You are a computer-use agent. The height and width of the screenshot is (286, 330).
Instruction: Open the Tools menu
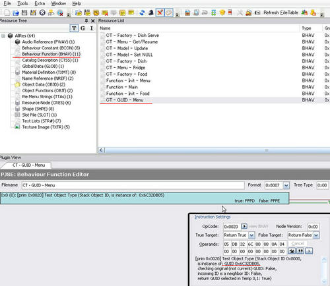pos(22,3)
